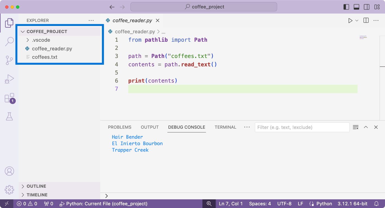
Task: Open the Manage settings gear
Action: 10,190
